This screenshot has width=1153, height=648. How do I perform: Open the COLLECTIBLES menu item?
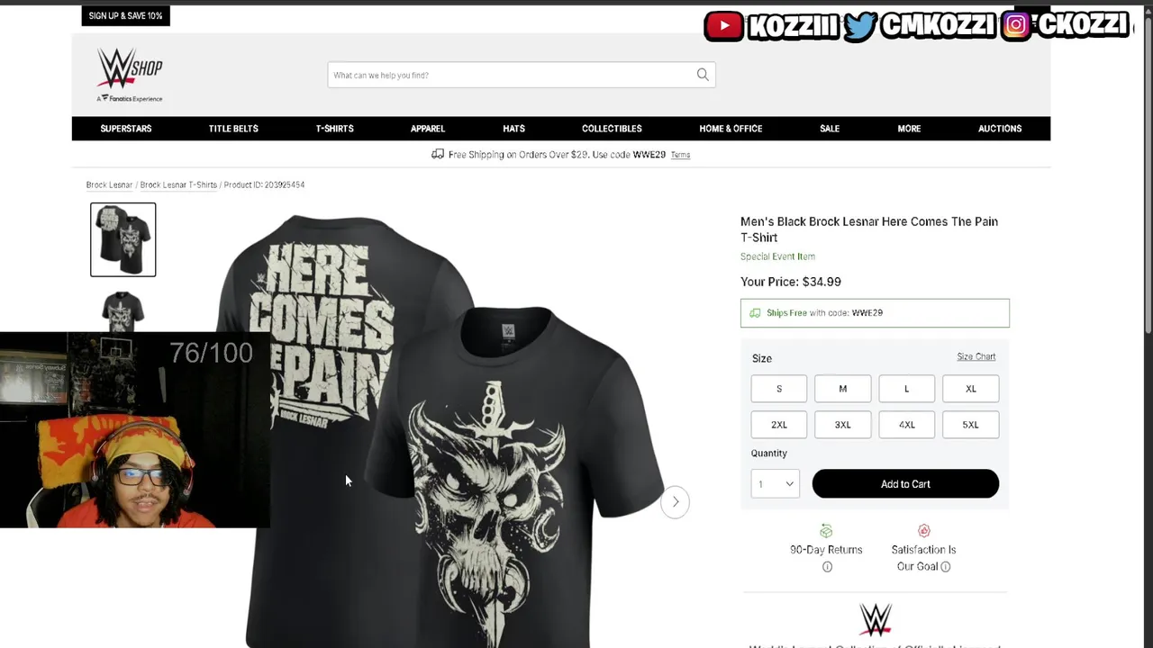(612, 129)
